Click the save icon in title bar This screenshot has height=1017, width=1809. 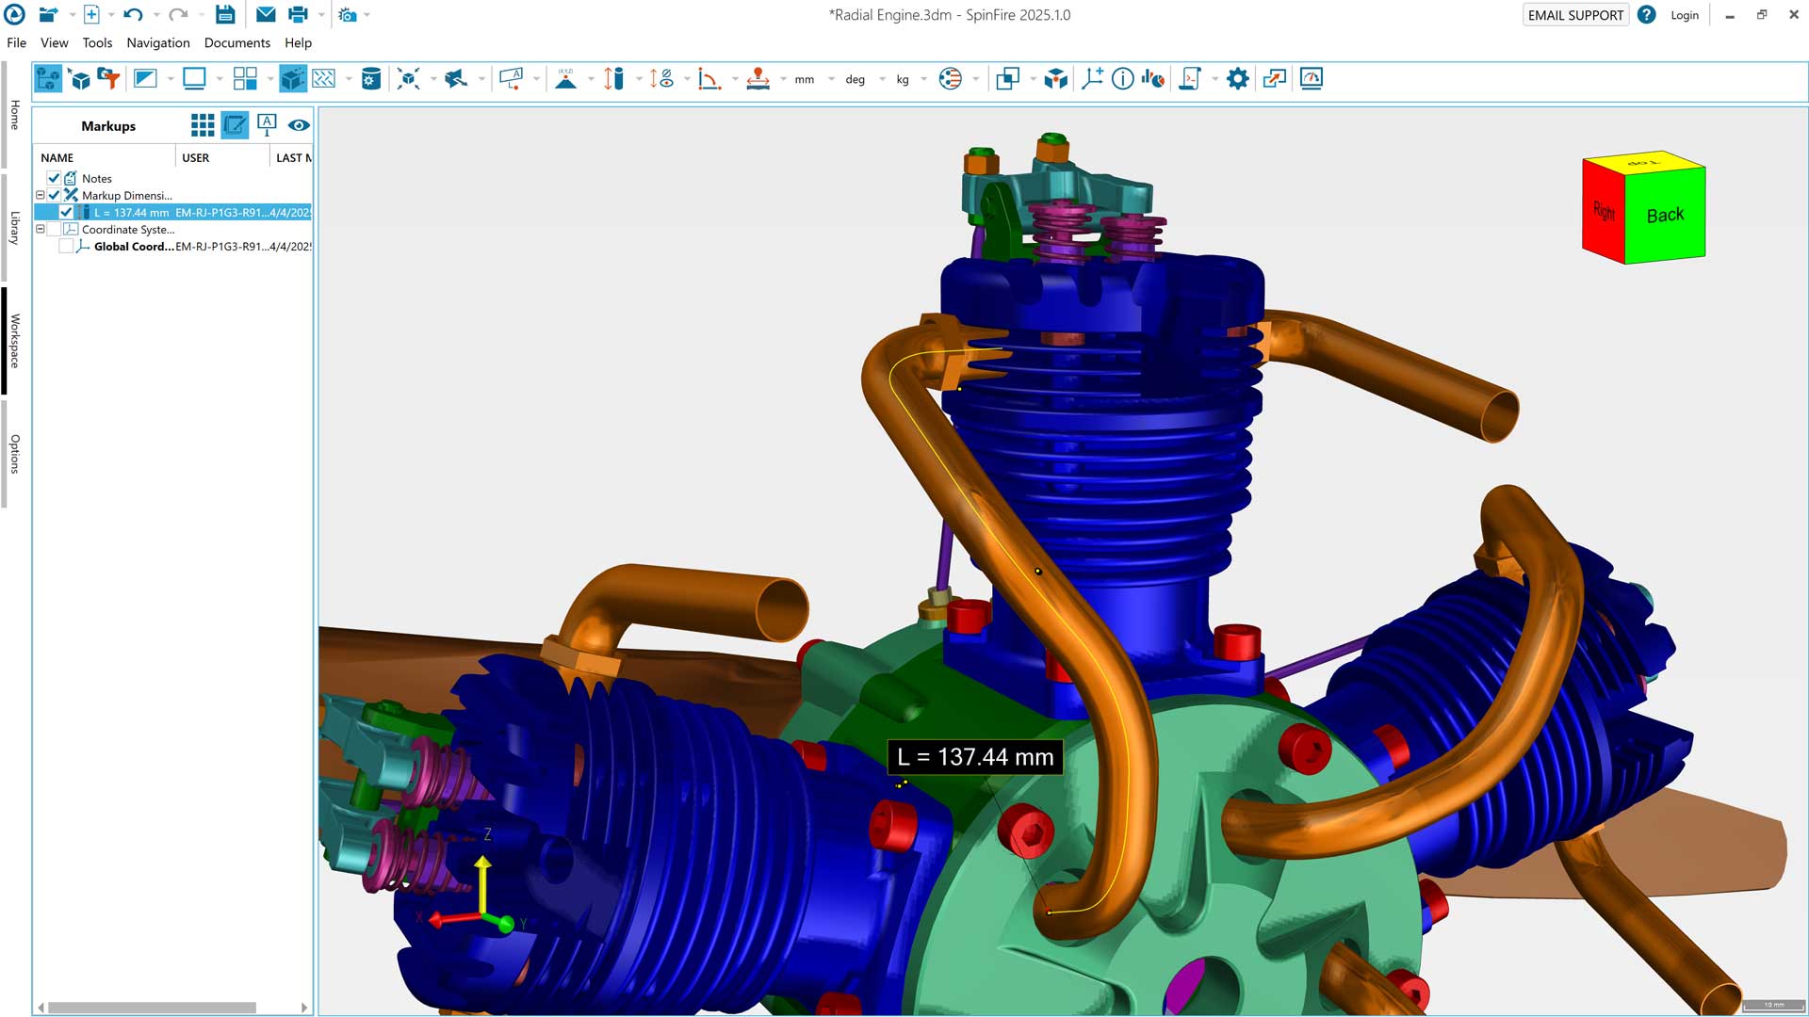224,15
